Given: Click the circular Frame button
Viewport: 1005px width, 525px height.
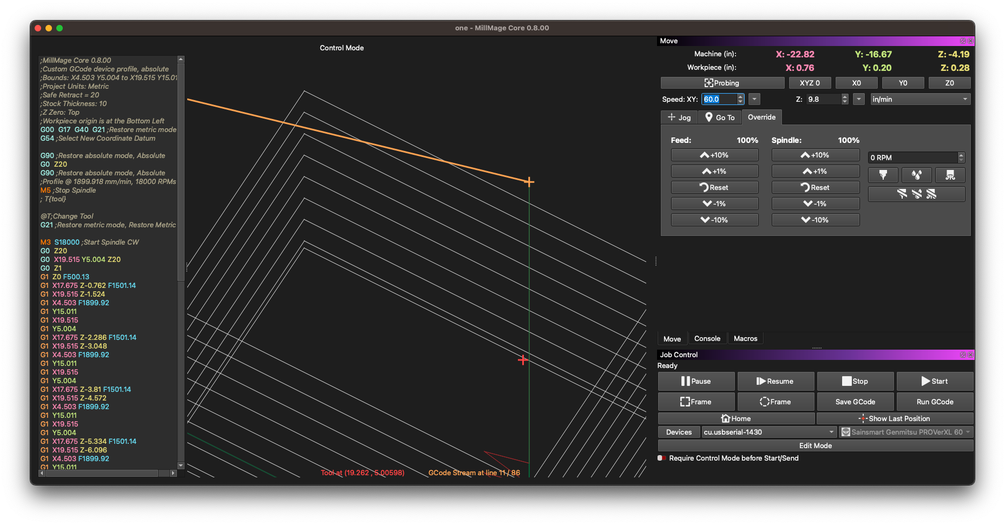Looking at the screenshot, I should tap(775, 402).
